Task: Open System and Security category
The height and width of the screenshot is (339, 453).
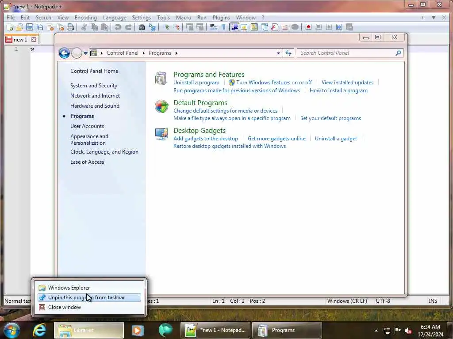Action: click(x=94, y=86)
